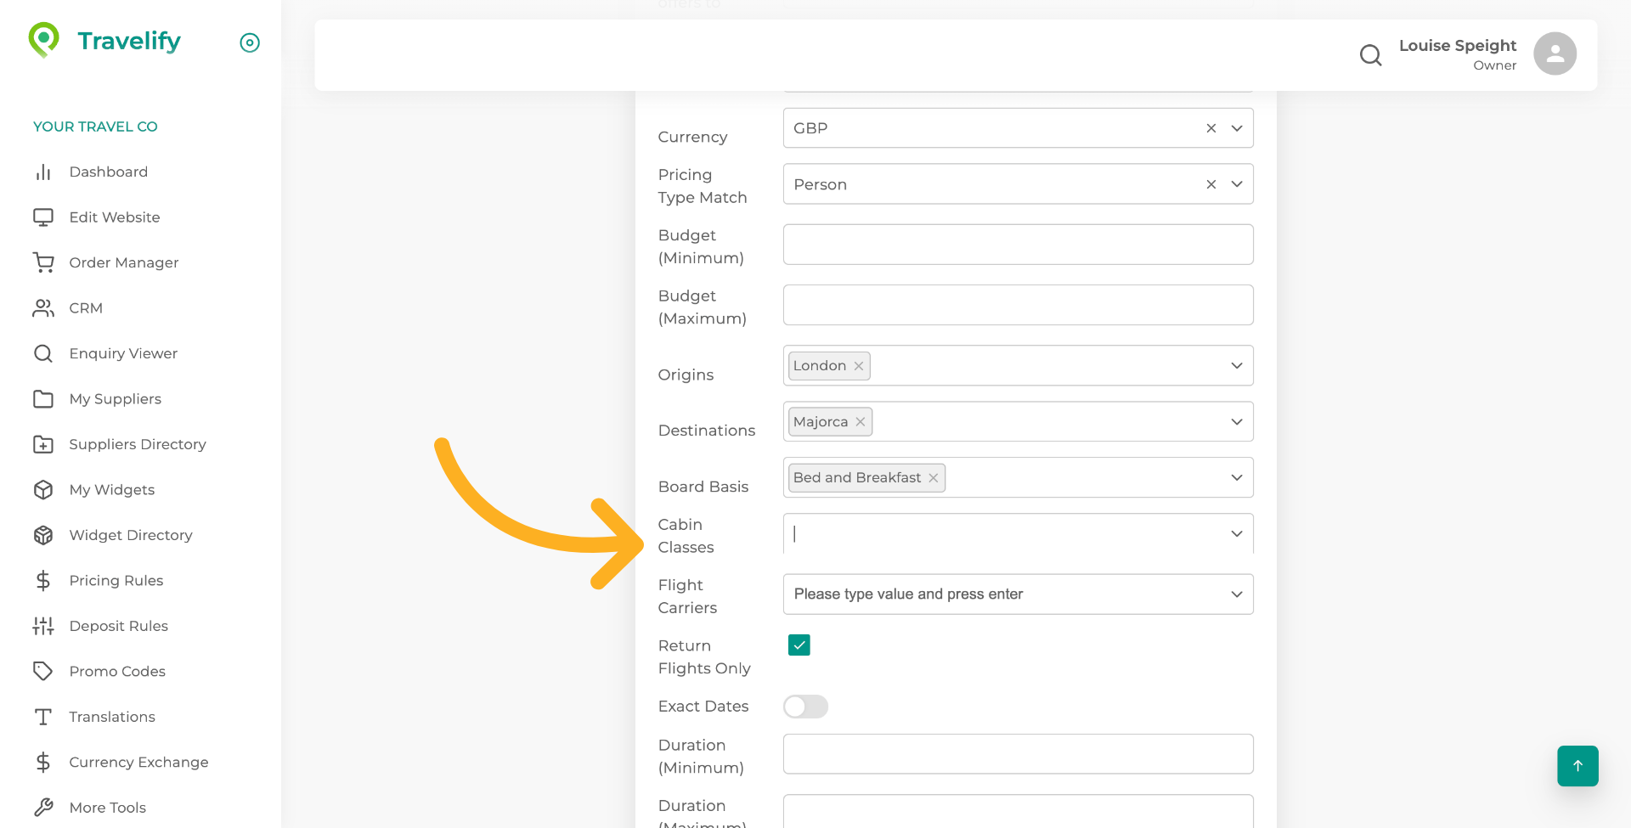Click the sidebar collapse target icon
Screen dimensions: 1631x828
pos(250,42)
